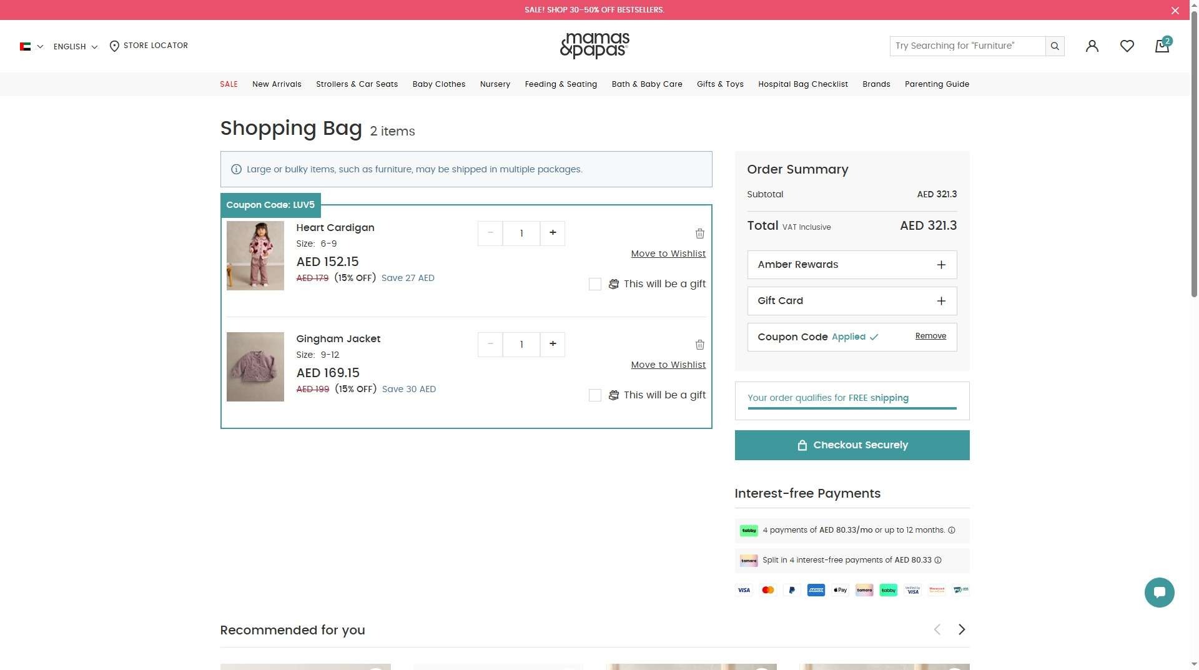Image resolution: width=1199 pixels, height=670 pixels.
Task: Open the Heart Cardigan product title
Action: point(335,228)
